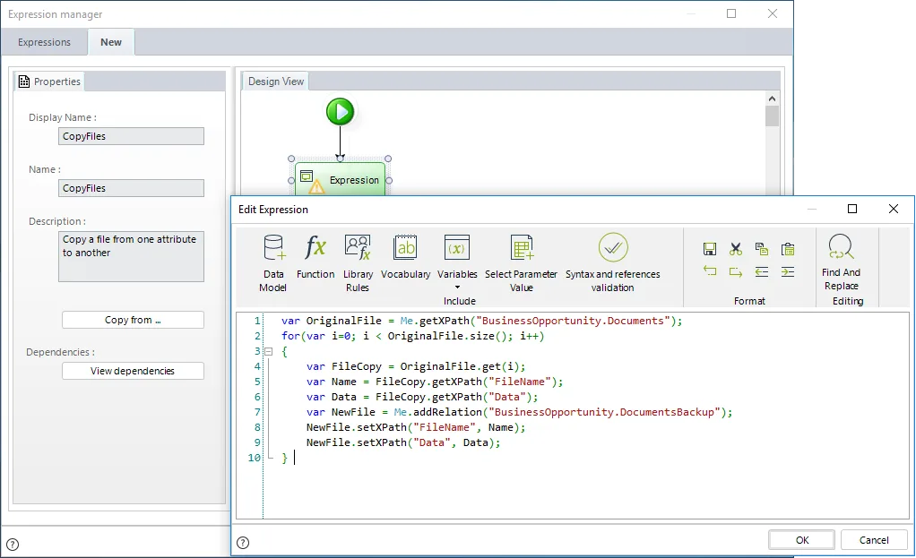Screen dimensions: 916x558
Task: Select the Expression node in Design View
Action: point(340,180)
